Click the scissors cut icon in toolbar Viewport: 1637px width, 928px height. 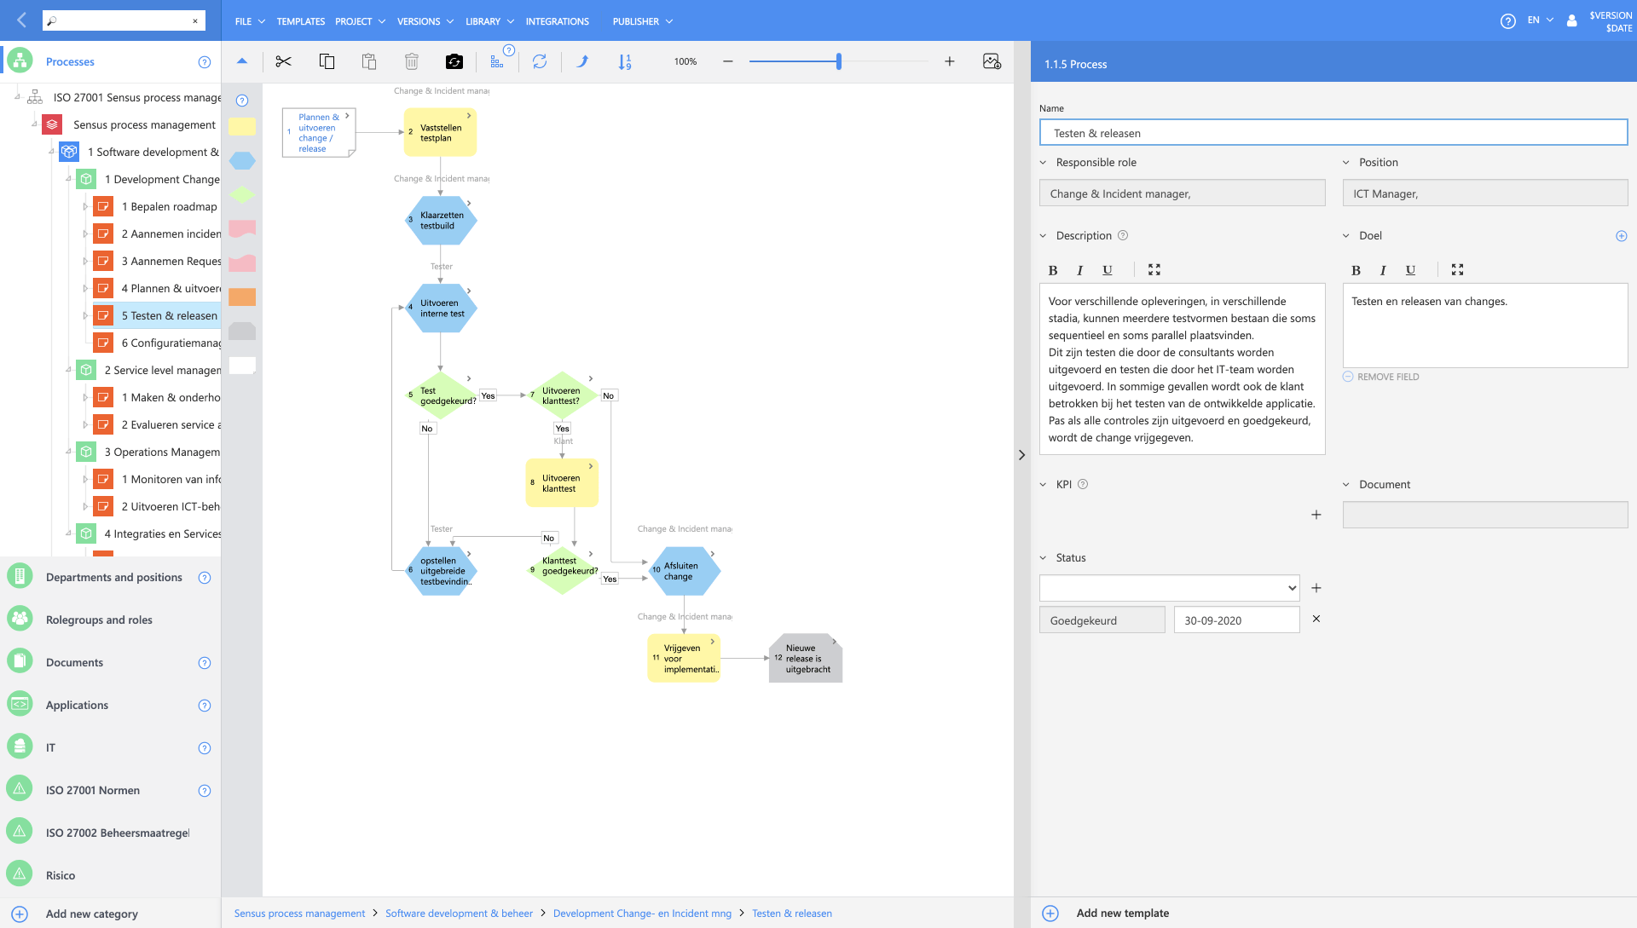pyautogui.click(x=283, y=61)
